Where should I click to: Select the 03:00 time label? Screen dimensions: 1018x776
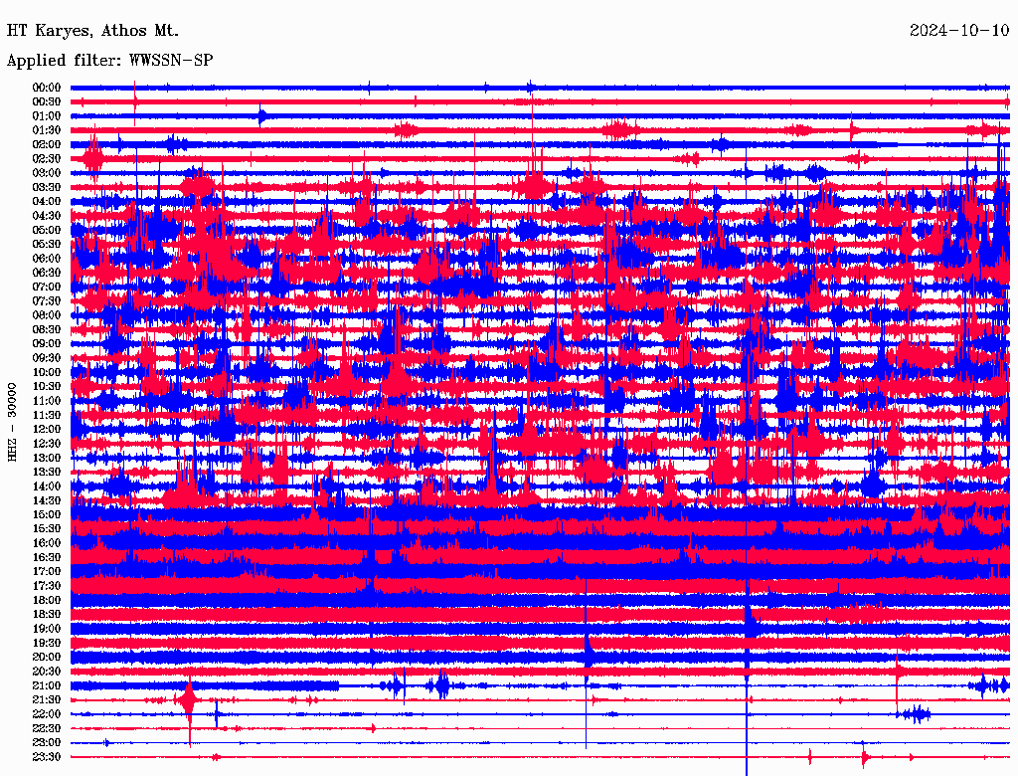[47, 173]
